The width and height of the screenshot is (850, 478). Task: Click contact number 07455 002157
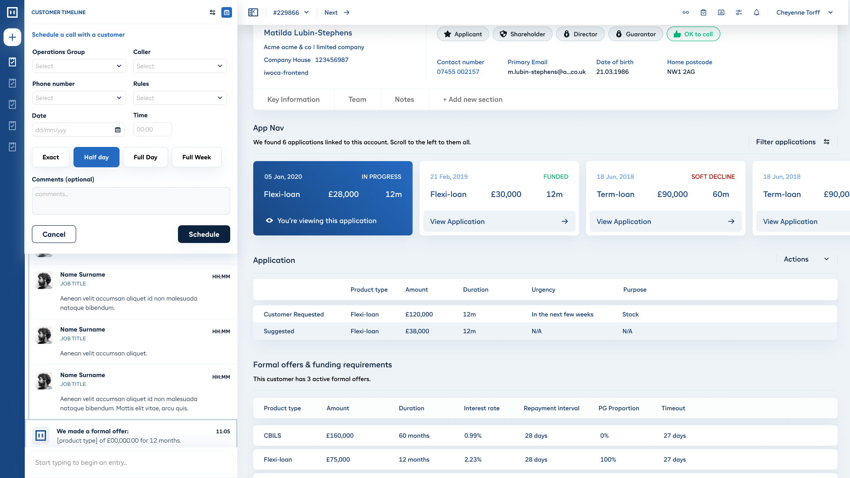pyautogui.click(x=458, y=72)
